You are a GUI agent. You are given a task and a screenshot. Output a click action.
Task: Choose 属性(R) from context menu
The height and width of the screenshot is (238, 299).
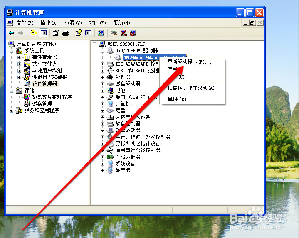[x=192, y=99]
